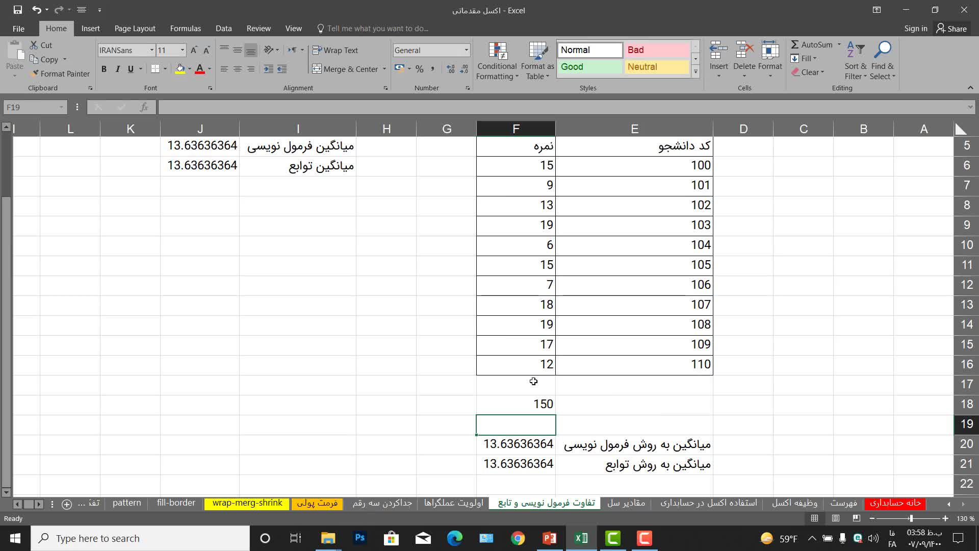Click the Sort & Filter icon

click(x=855, y=51)
